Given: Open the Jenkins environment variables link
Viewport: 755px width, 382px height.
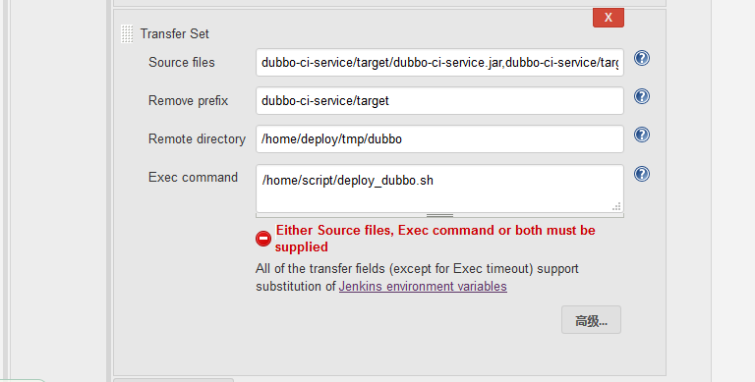Looking at the screenshot, I should coord(423,287).
